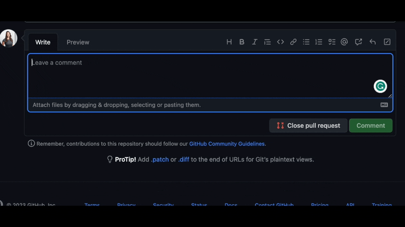405x227 pixels.
Task: Click the green Comment button
Action: tap(370, 126)
